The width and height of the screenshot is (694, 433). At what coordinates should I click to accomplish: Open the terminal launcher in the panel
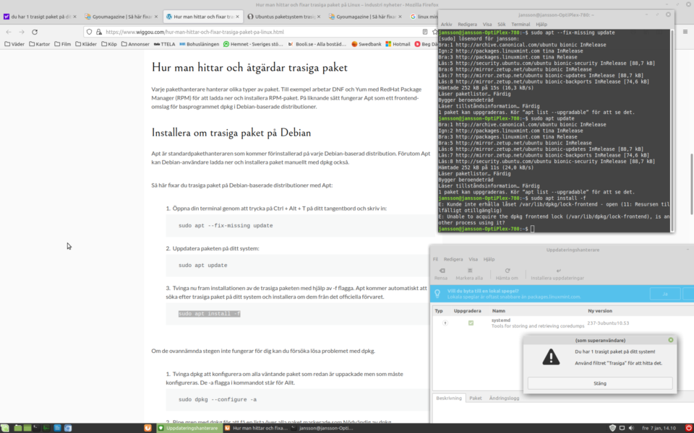tap(36, 428)
